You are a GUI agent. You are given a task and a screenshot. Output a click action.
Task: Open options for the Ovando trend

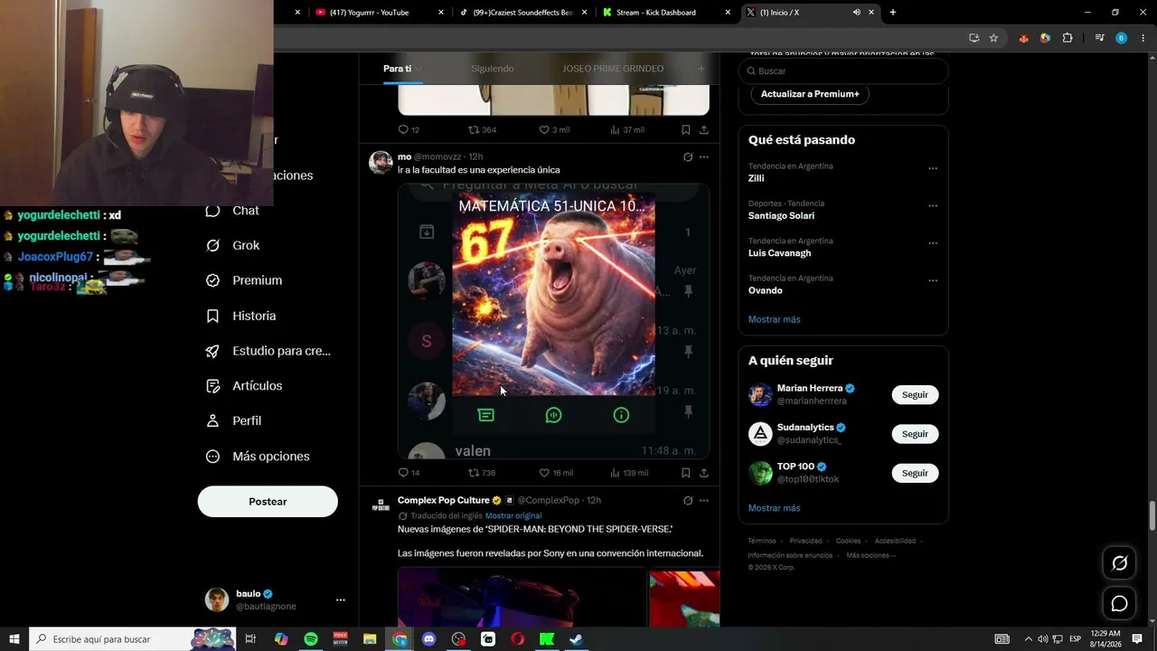click(933, 280)
